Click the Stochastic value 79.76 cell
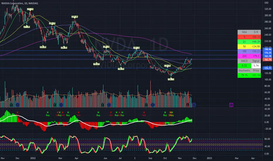This screenshot has width=273, height=161. [x=244, y=75]
